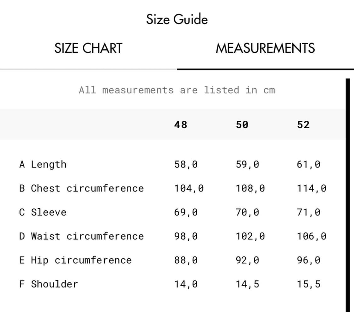Screen dimensions: 354x312
Task: Click the Size Guide heading
Action: click(177, 19)
